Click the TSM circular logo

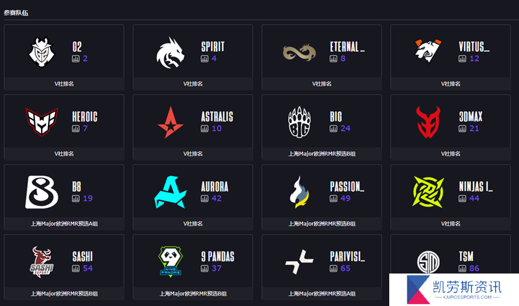428,262
